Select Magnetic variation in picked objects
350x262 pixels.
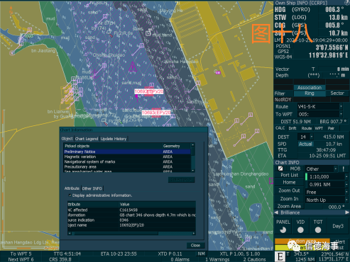[127, 156]
